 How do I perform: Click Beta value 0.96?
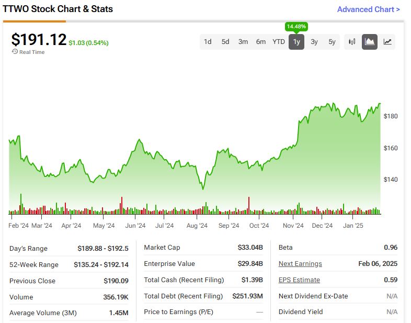(391, 248)
